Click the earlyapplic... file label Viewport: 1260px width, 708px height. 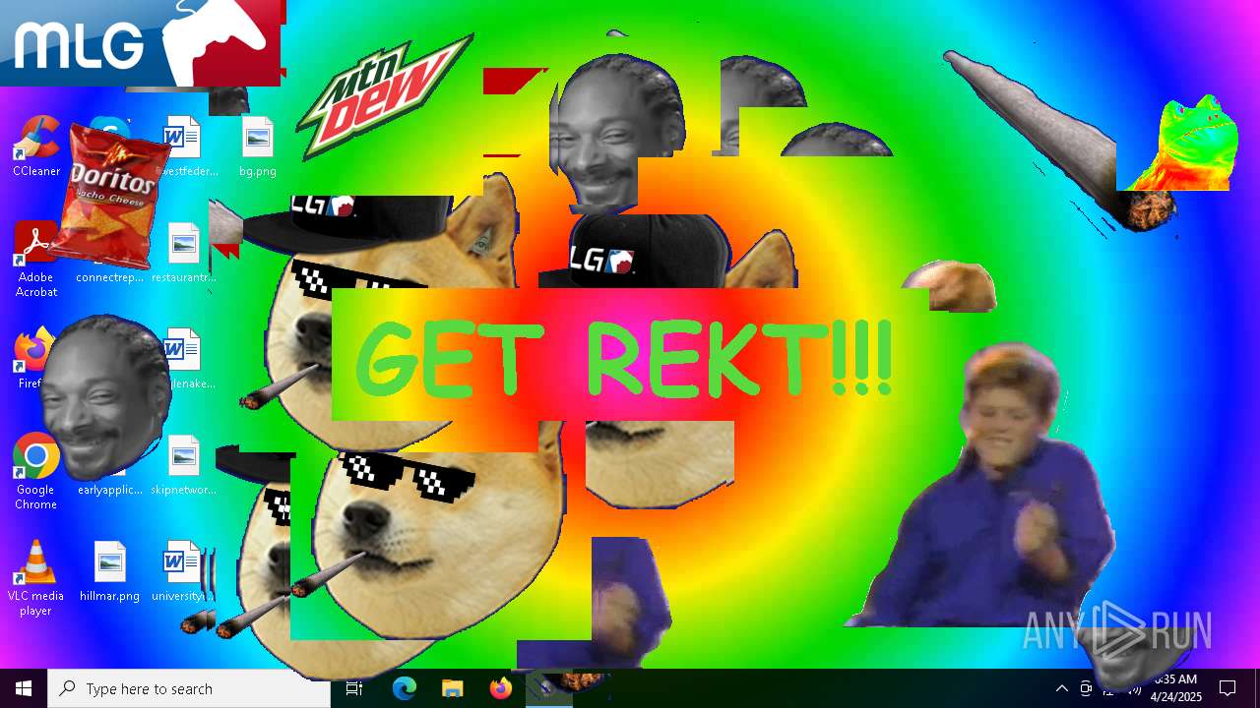point(110,490)
